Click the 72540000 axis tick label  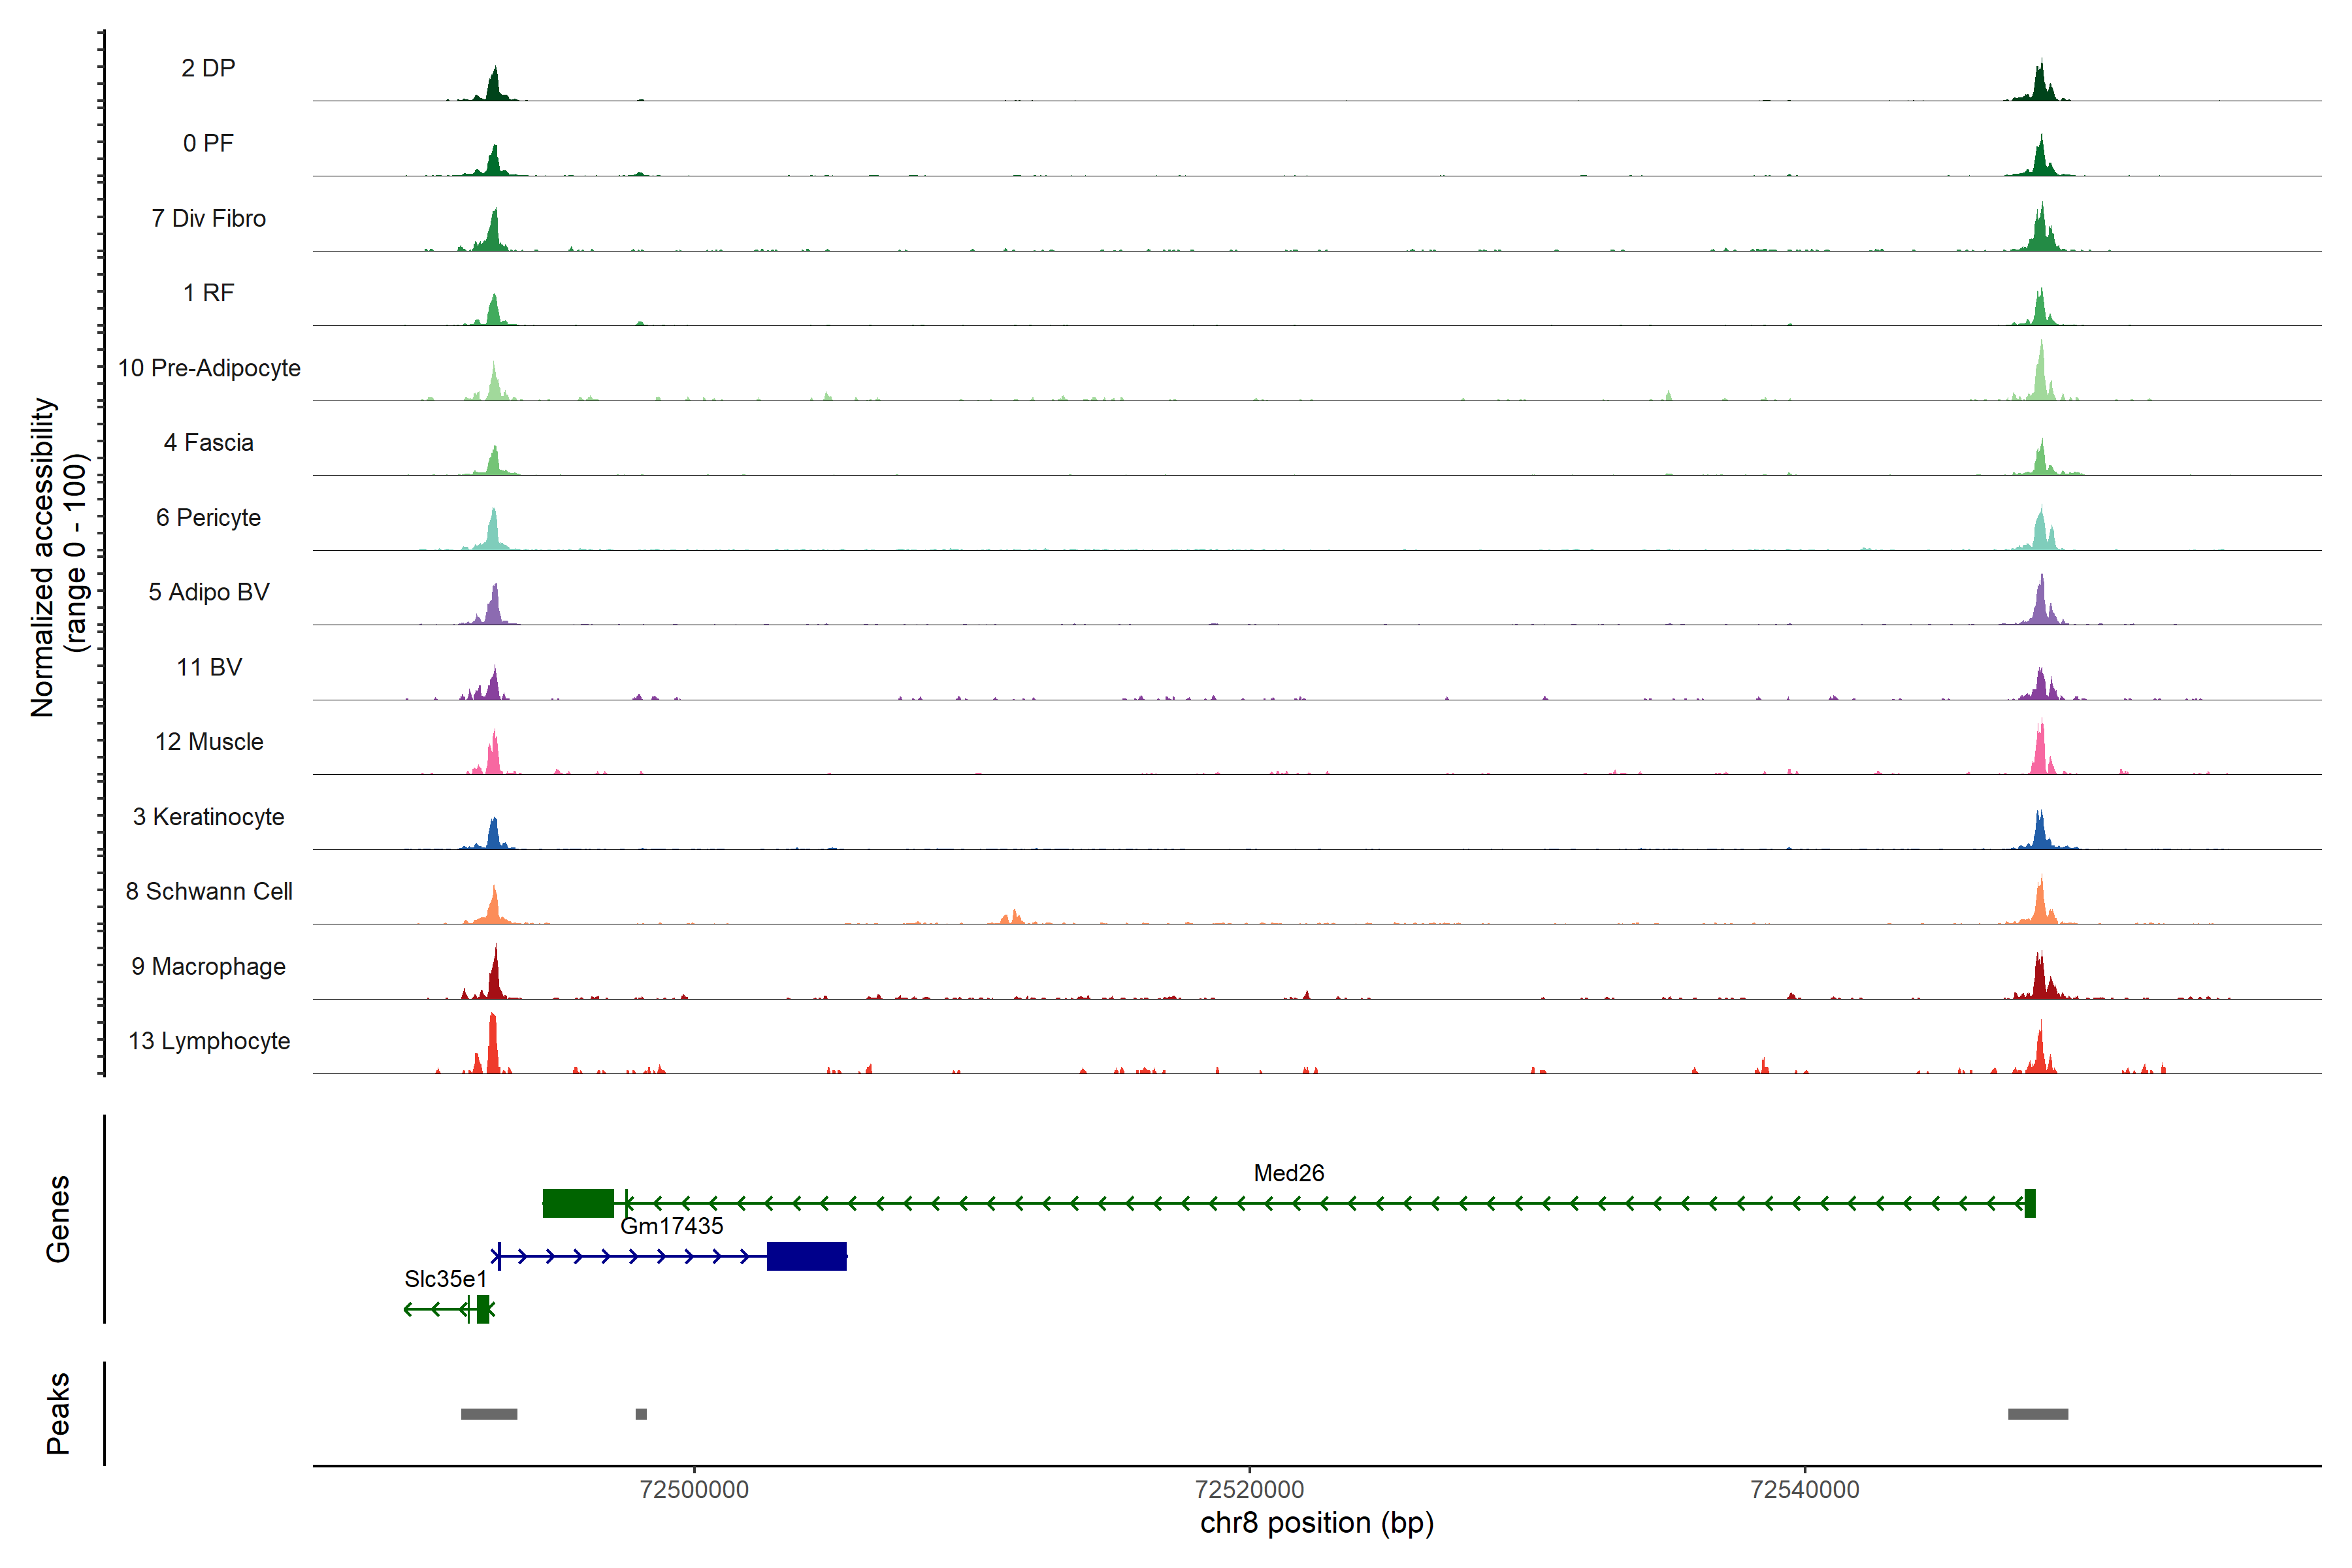point(1804,1490)
